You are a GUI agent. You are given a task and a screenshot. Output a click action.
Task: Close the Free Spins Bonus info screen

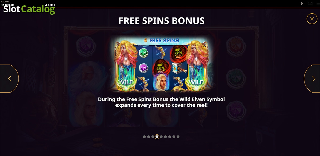pyautogui.click(x=312, y=19)
